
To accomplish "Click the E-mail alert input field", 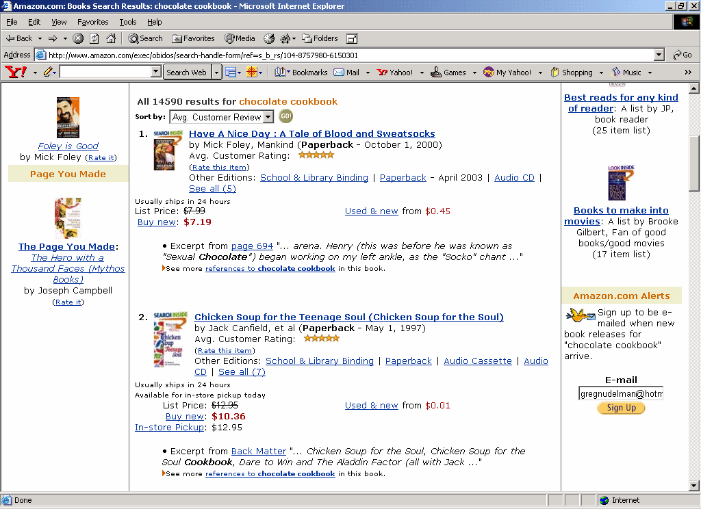I will (621, 393).
